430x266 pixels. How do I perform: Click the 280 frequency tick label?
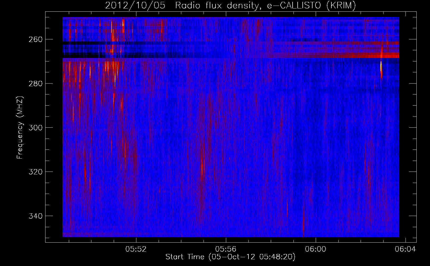36,84
